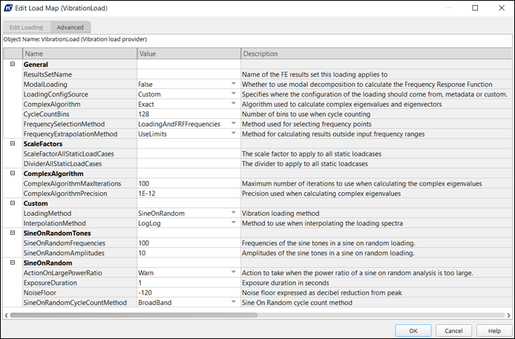Viewport: 515px width, 339px height.
Task: Open the ComplexAlgorithm Exact dropdown
Action: tap(233, 104)
